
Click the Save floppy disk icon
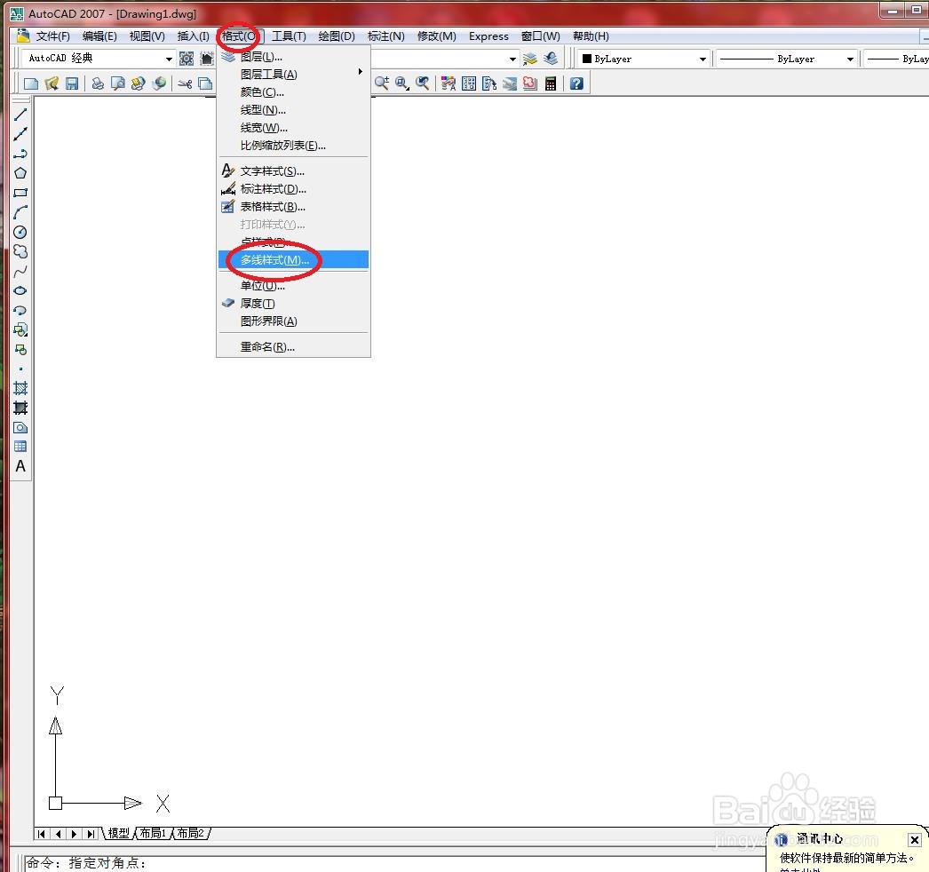point(72,83)
